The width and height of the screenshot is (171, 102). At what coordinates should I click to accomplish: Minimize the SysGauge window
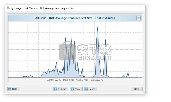point(122,8)
